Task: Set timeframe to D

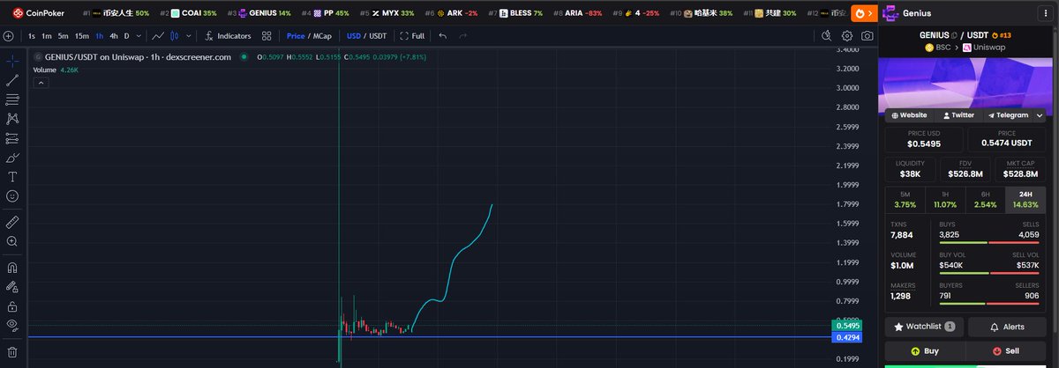Action: (x=126, y=36)
